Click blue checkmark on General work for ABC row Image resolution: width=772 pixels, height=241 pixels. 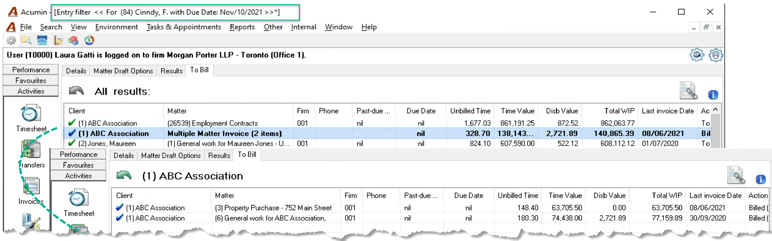120,218
